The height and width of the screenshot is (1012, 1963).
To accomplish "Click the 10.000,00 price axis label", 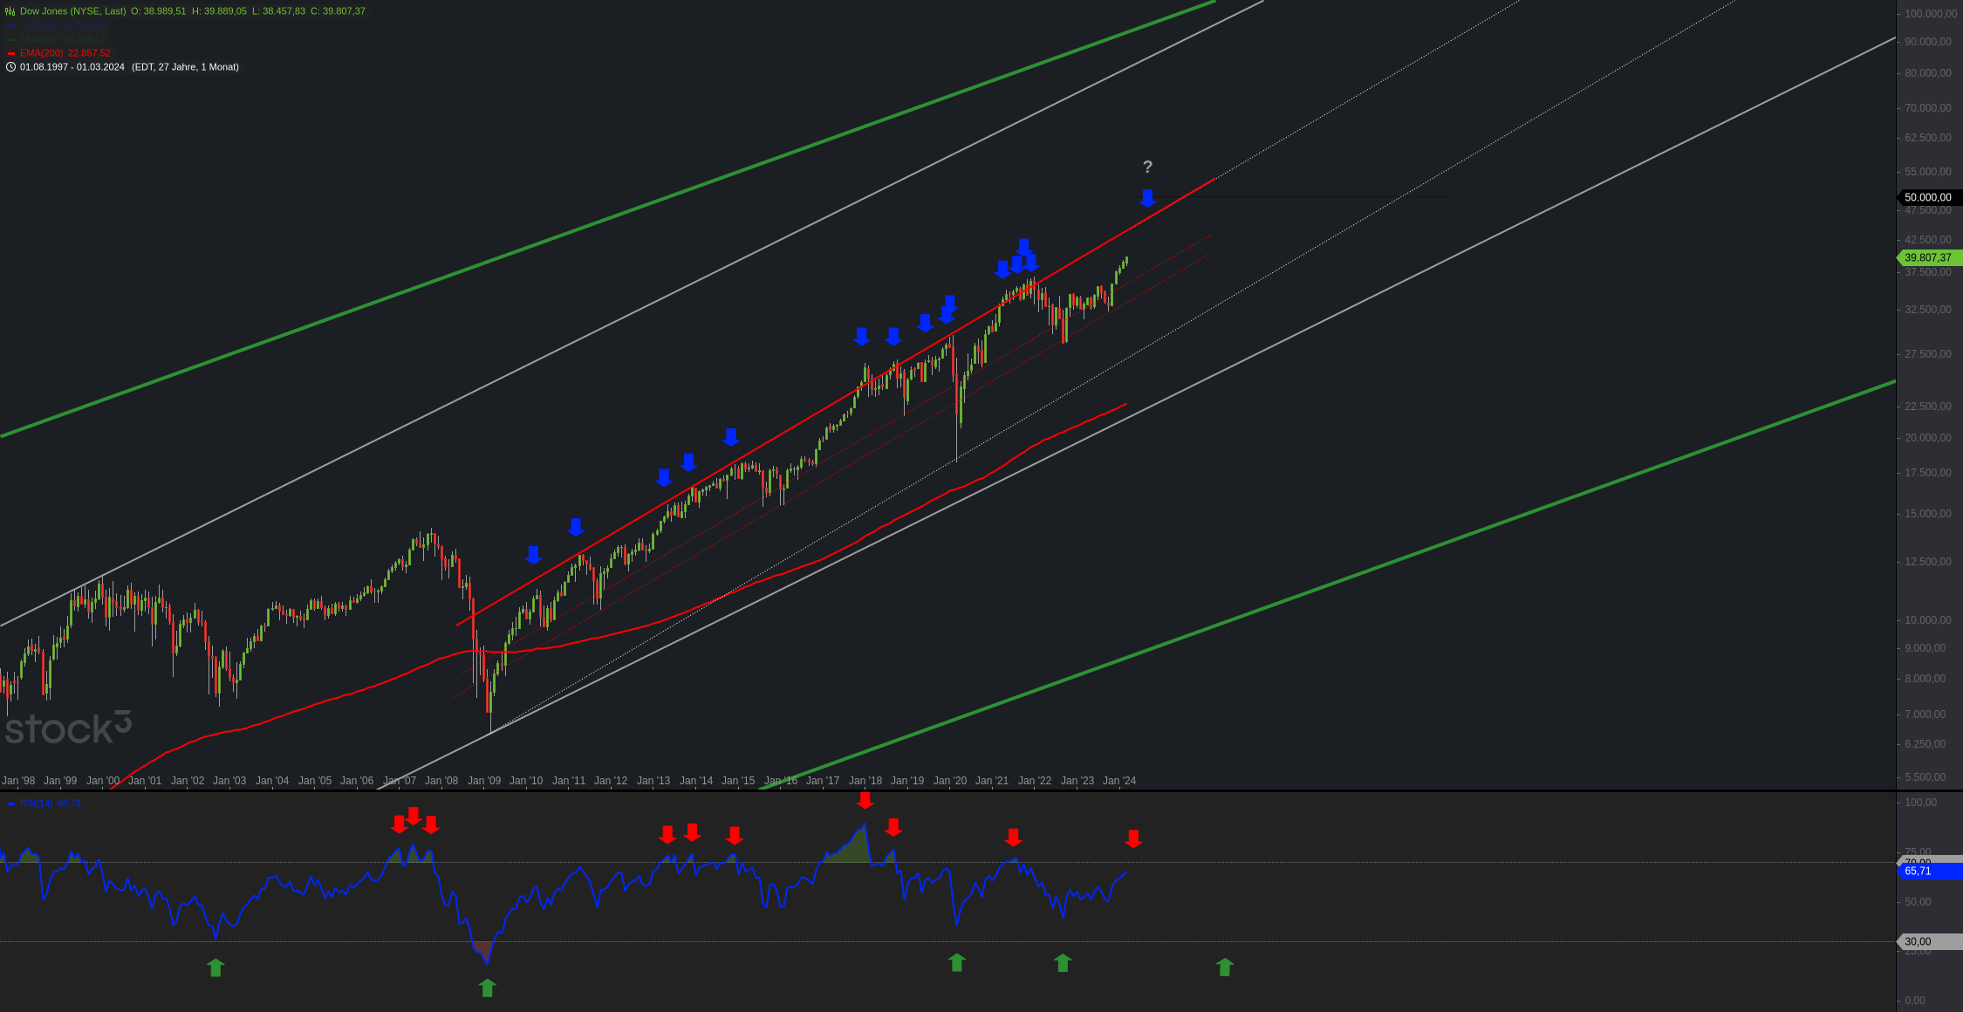I will (x=1928, y=620).
